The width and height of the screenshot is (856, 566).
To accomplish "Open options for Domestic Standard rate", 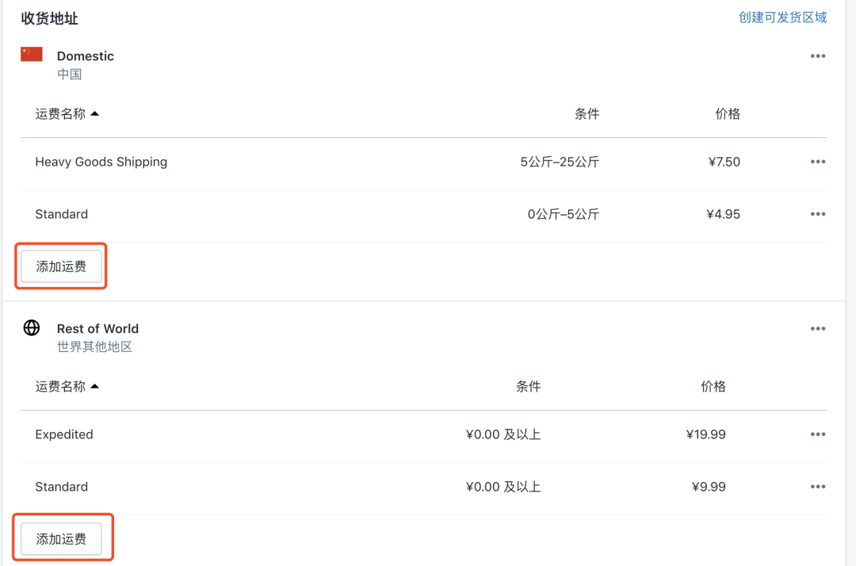I will pyautogui.click(x=817, y=214).
